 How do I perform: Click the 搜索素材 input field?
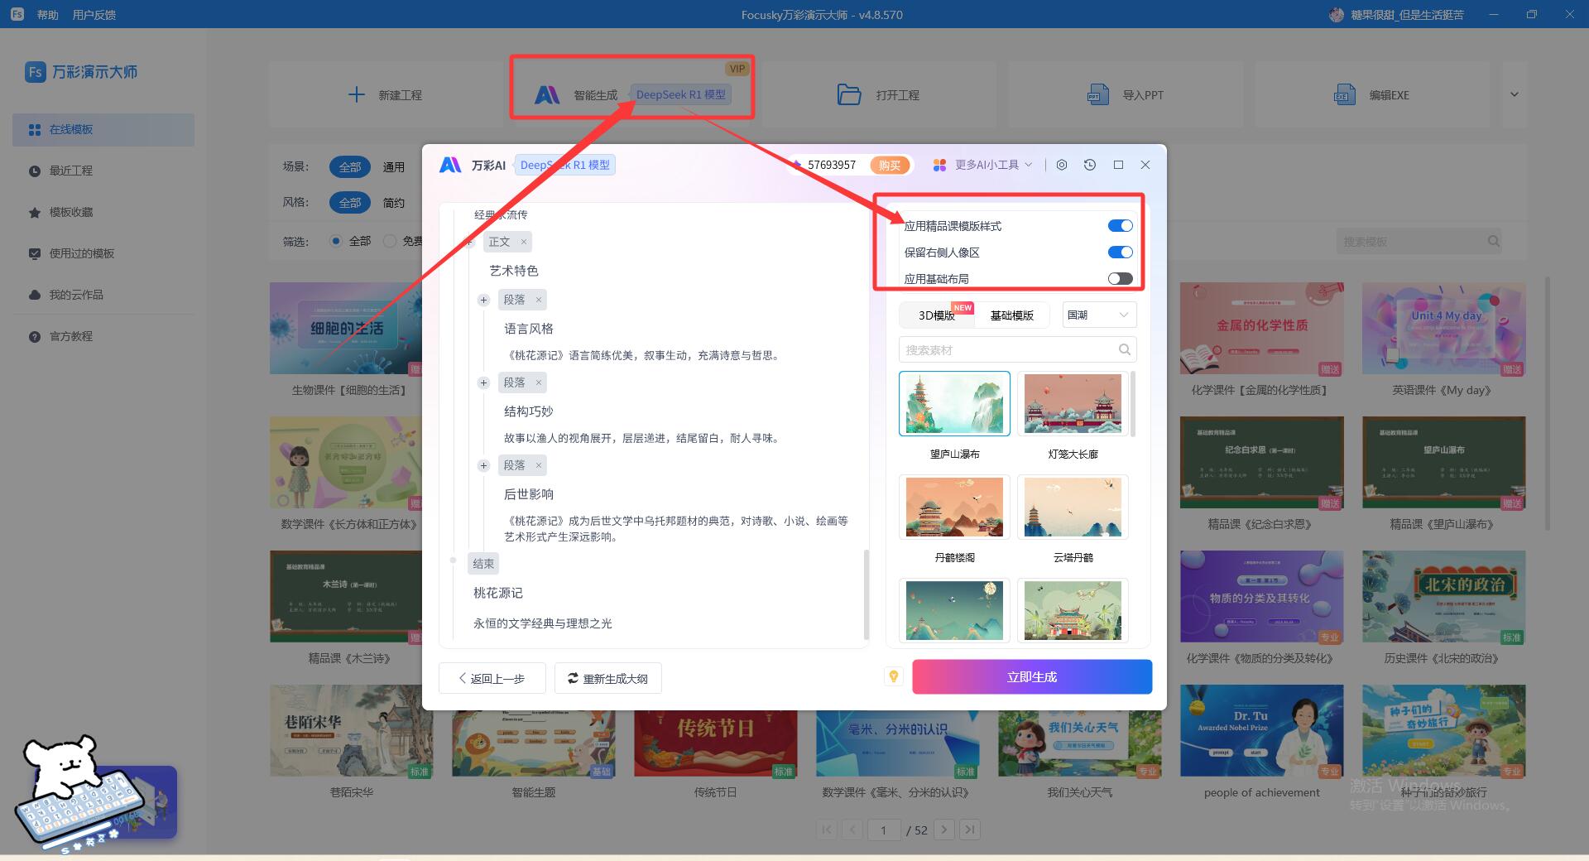tap(1017, 349)
